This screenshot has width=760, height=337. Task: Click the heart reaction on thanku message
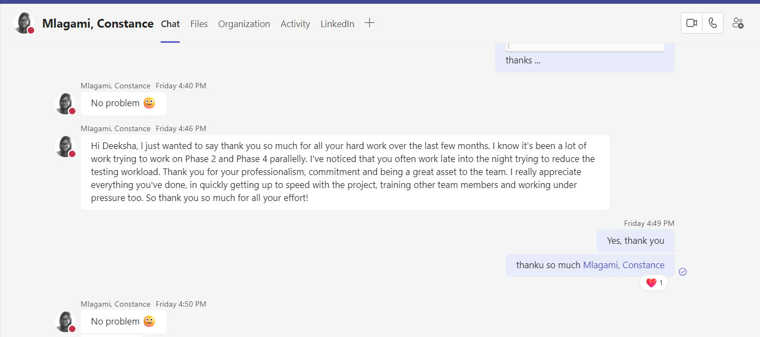coord(654,283)
